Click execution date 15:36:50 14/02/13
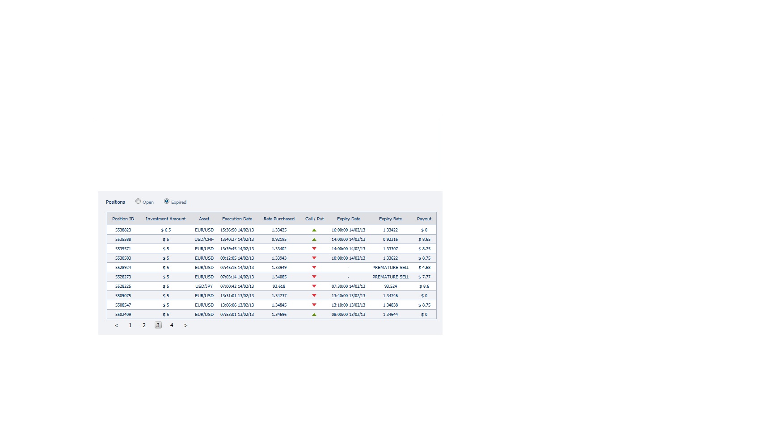The height and width of the screenshot is (429, 763). (x=237, y=230)
